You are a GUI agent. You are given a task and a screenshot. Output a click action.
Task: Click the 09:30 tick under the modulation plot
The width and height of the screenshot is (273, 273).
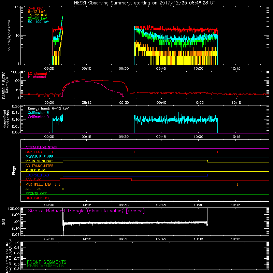[x=124, y=137]
